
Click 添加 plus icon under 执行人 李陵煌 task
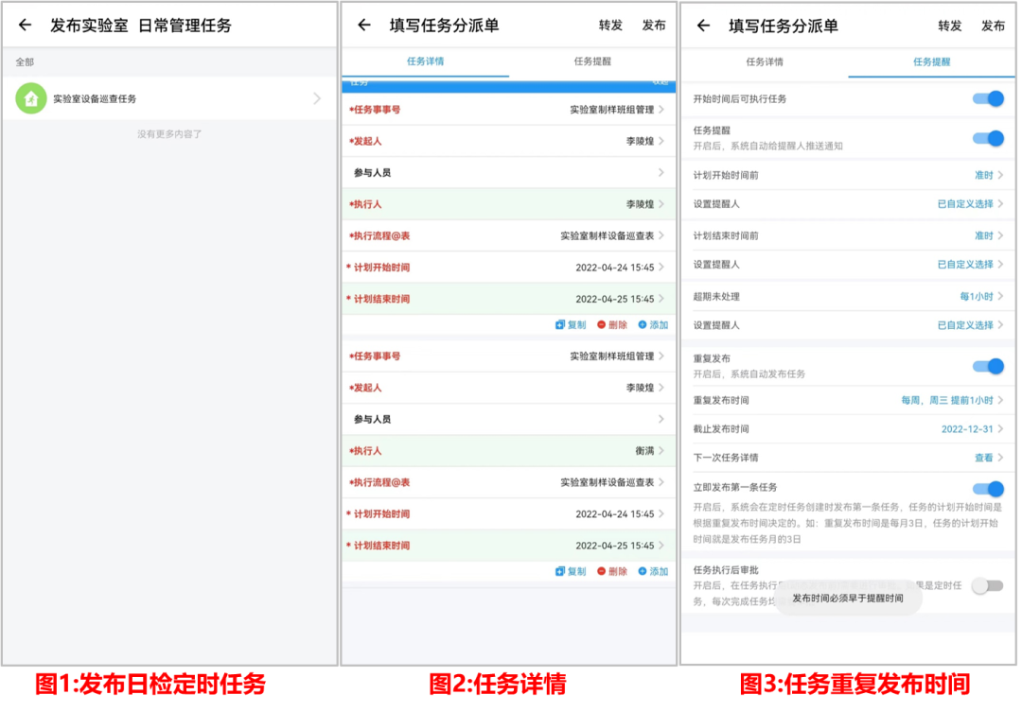click(x=643, y=324)
